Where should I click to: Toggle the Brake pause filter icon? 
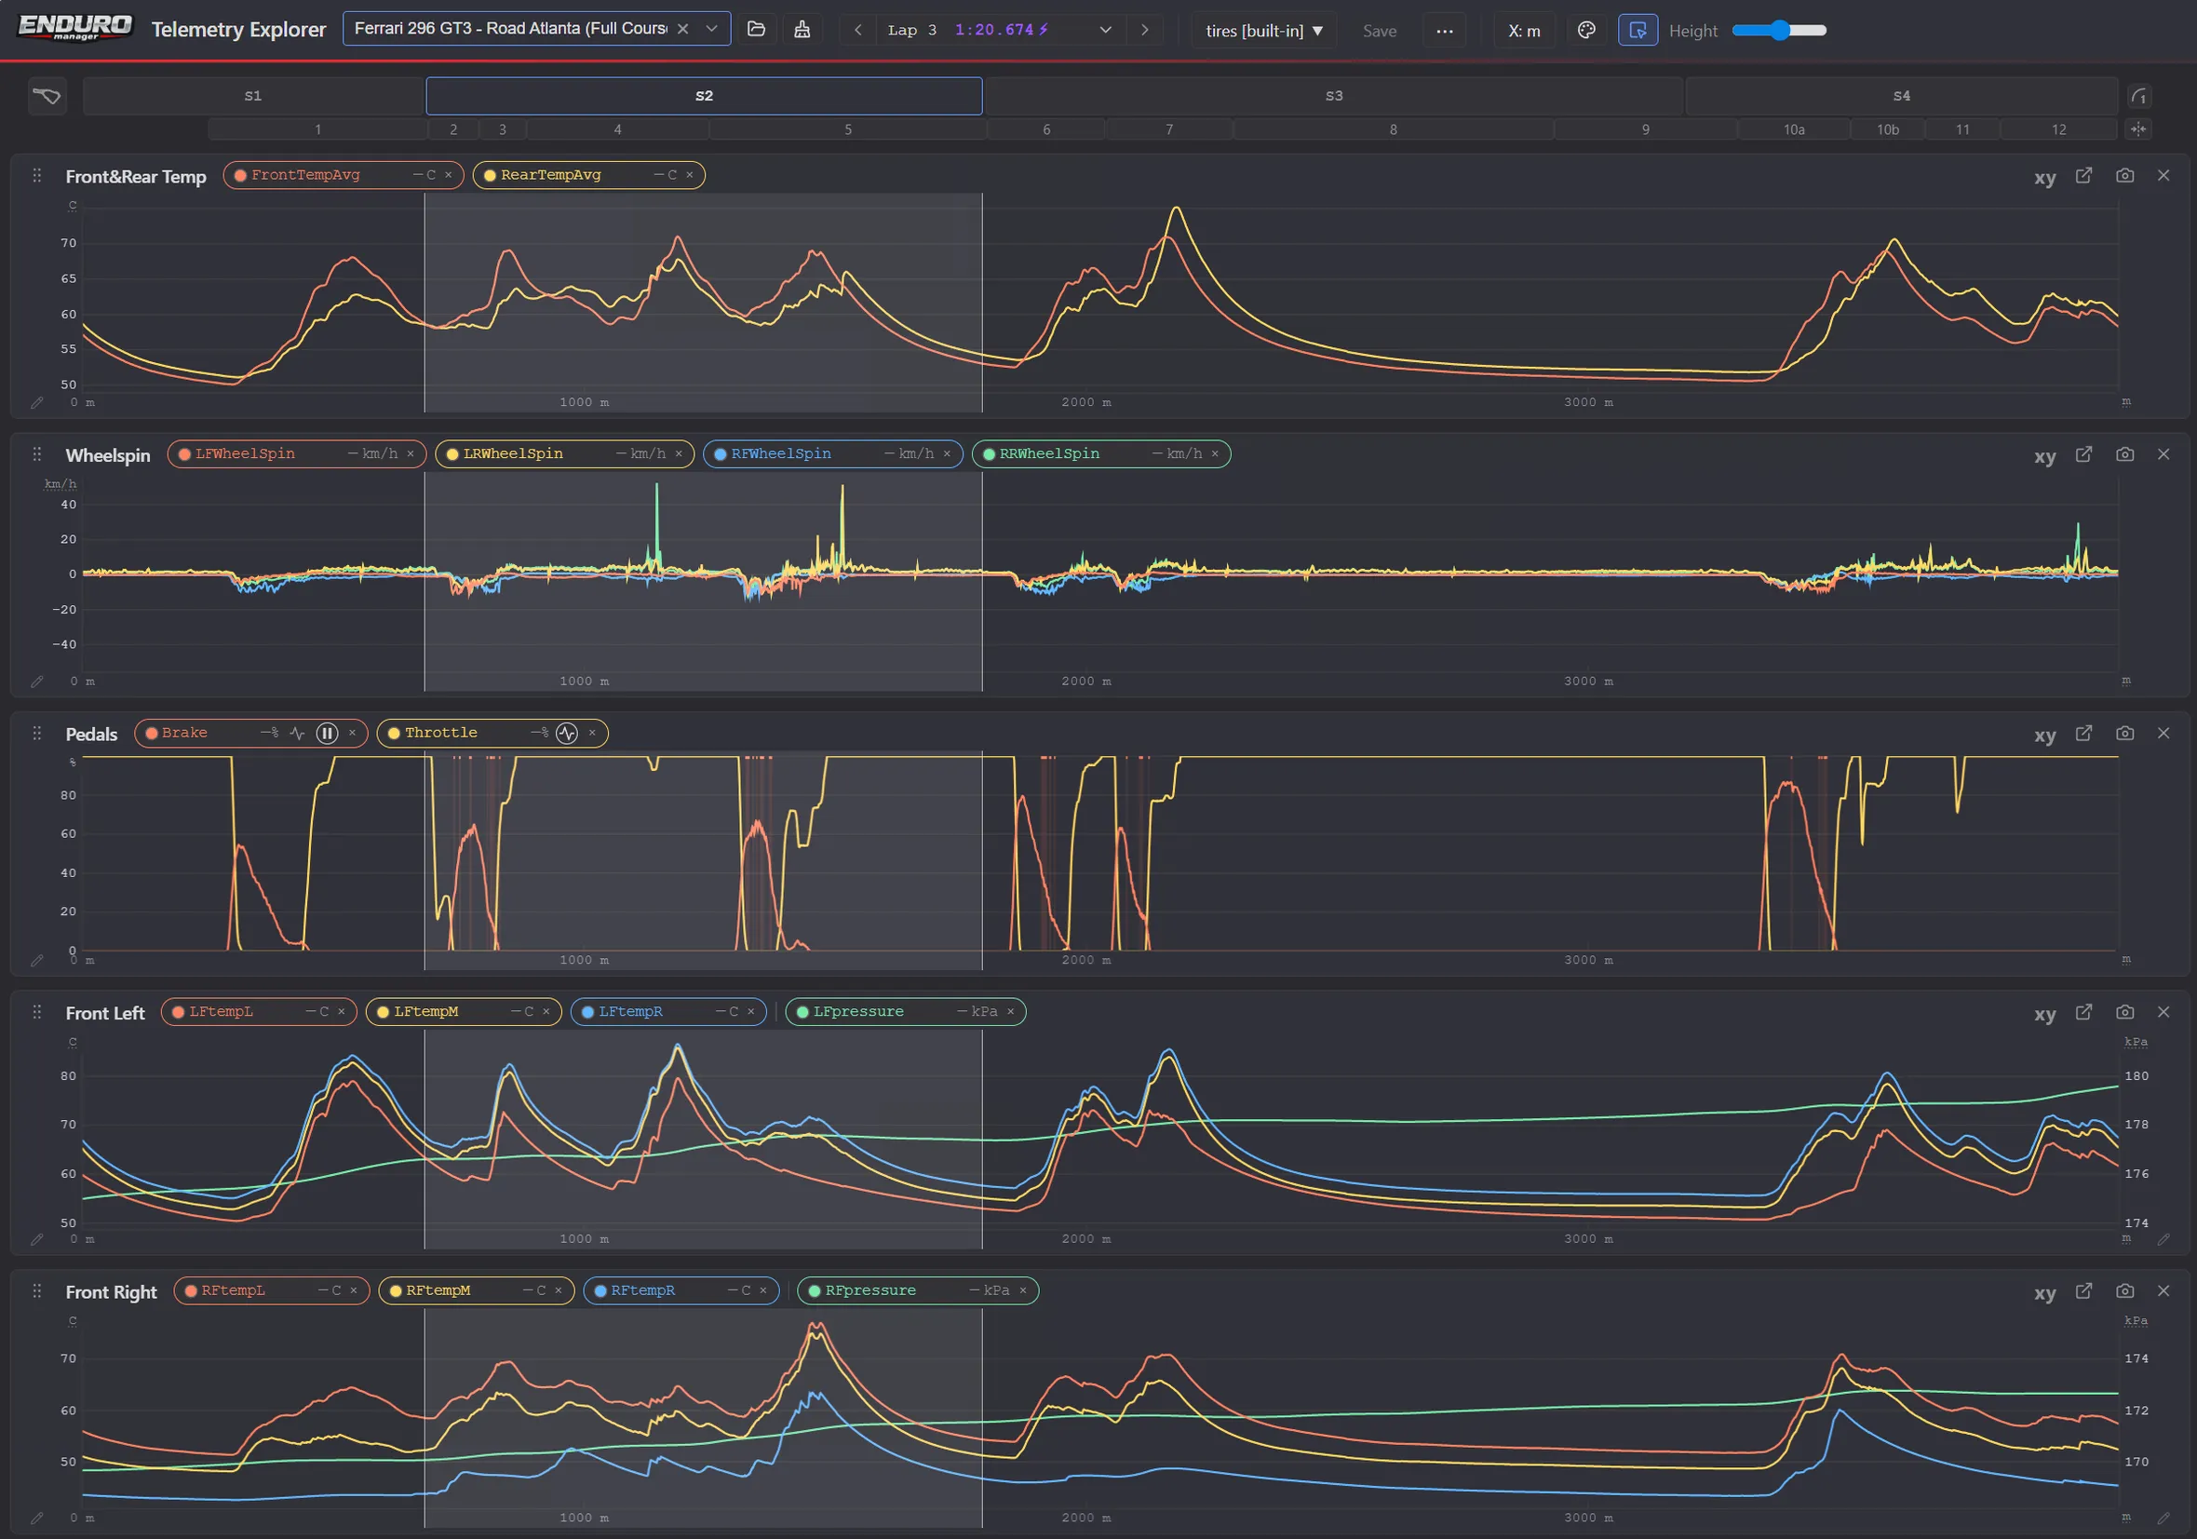point(328,733)
